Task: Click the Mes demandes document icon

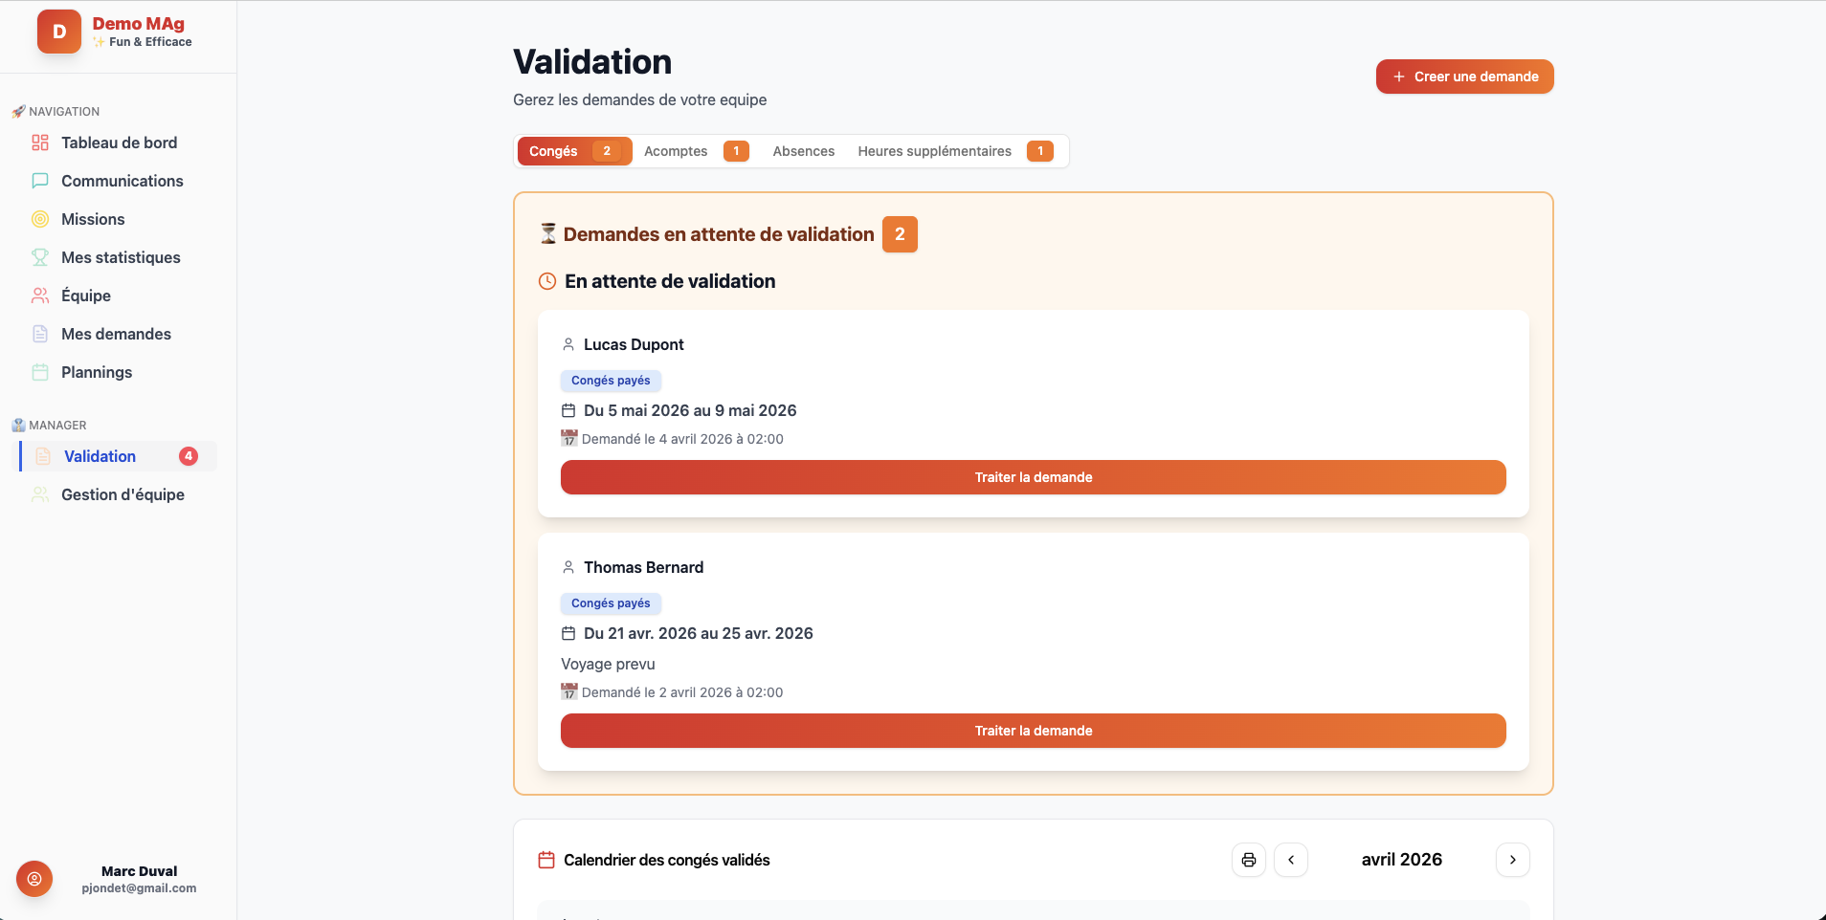Action: coord(40,334)
